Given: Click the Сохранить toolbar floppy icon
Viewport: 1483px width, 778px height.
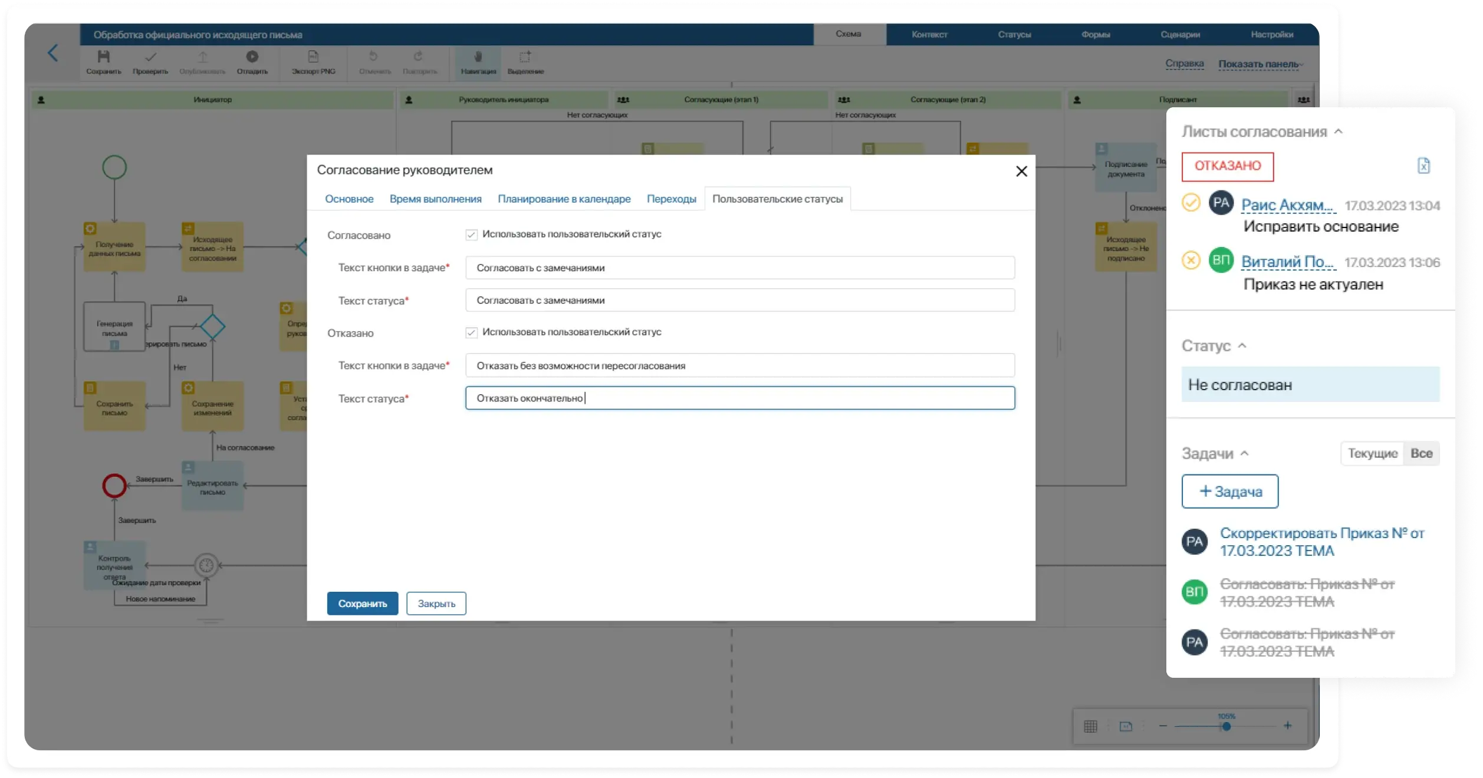Looking at the screenshot, I should [104, 57].
